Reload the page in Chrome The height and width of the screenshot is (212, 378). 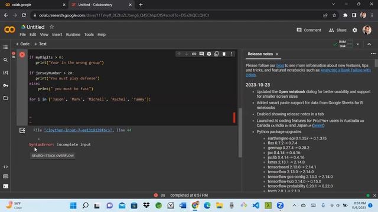(x=24, y=15)
